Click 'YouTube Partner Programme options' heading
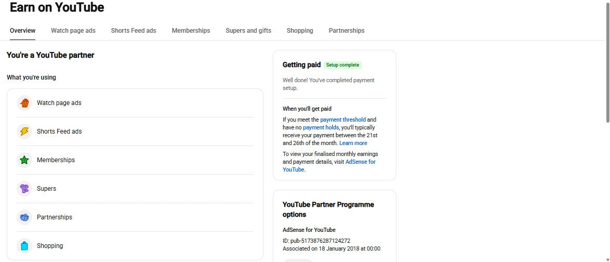 coord(328,209)
